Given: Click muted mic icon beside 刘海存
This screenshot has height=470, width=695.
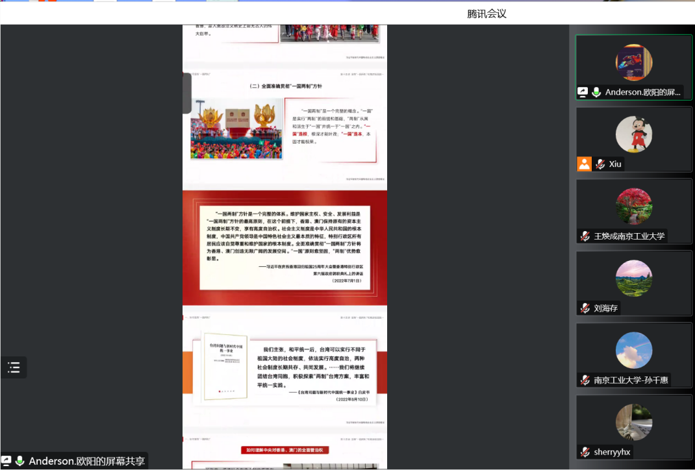Looking at the screenshot, I should pos(585,308).
